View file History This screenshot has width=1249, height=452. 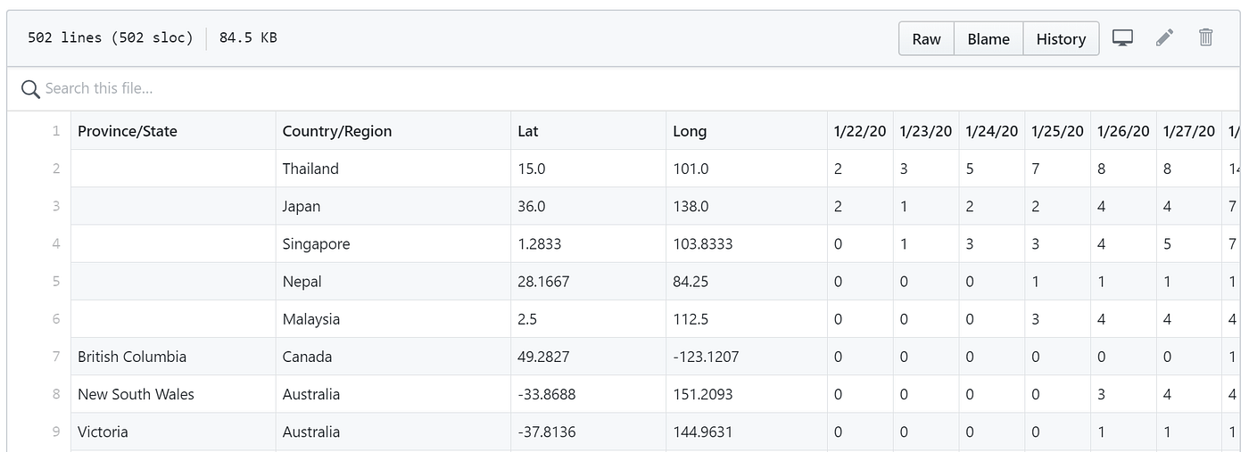(1061, 38)
